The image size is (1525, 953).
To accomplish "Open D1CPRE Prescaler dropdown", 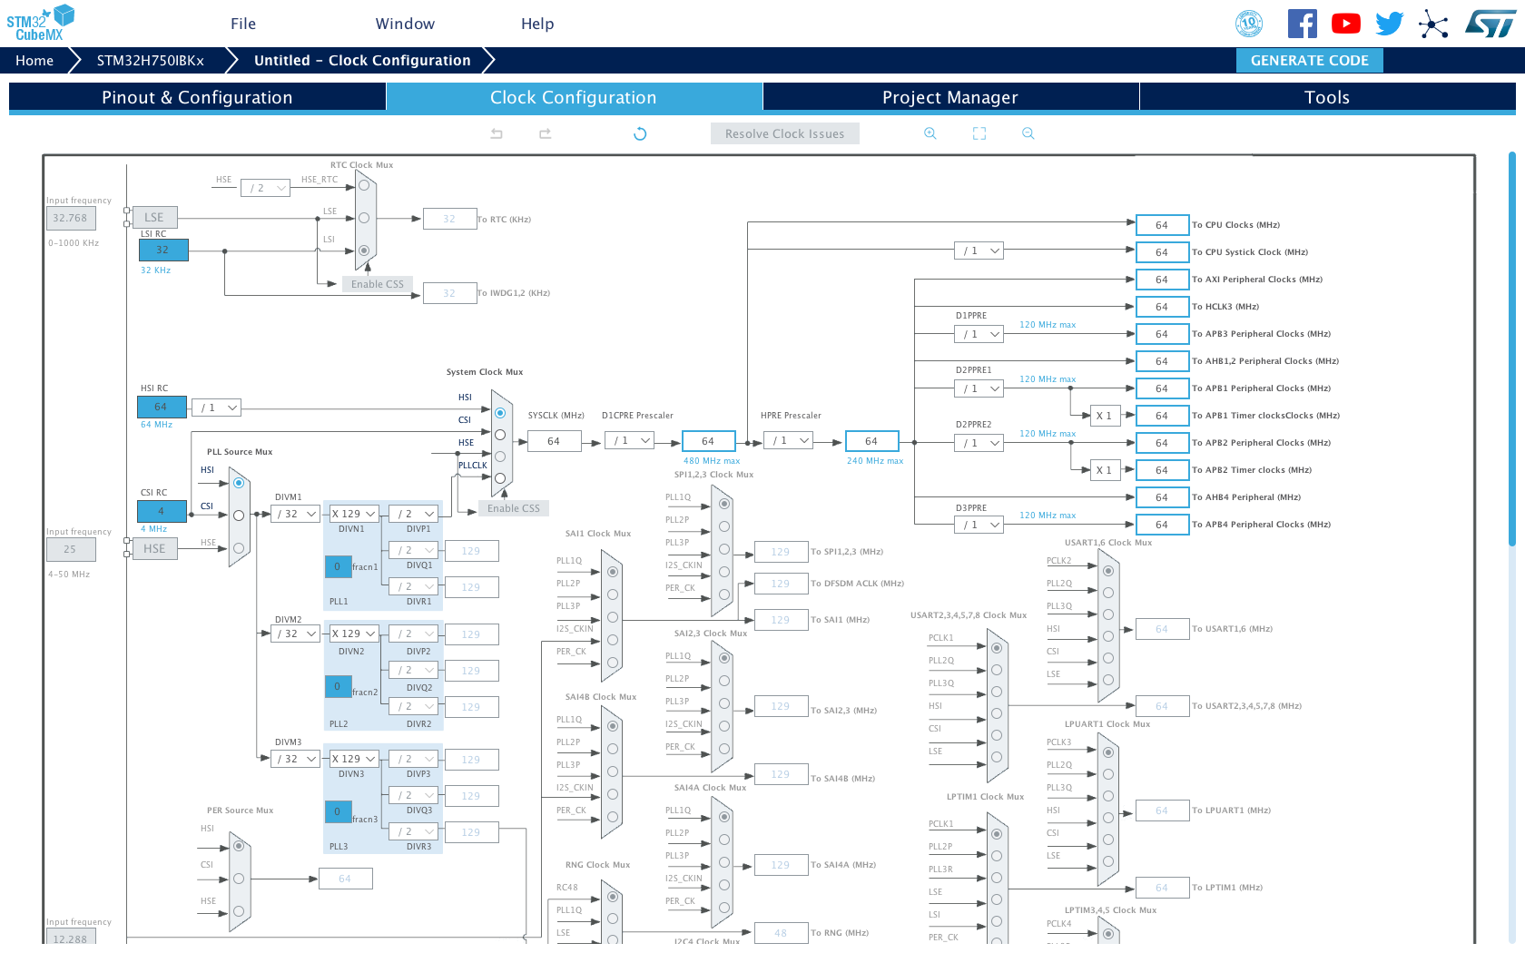I will click(630, 441).
